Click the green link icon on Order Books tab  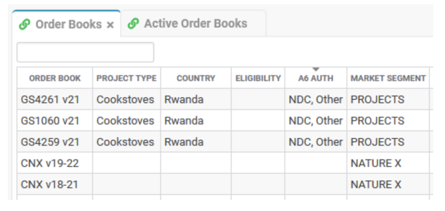[25, 25]
